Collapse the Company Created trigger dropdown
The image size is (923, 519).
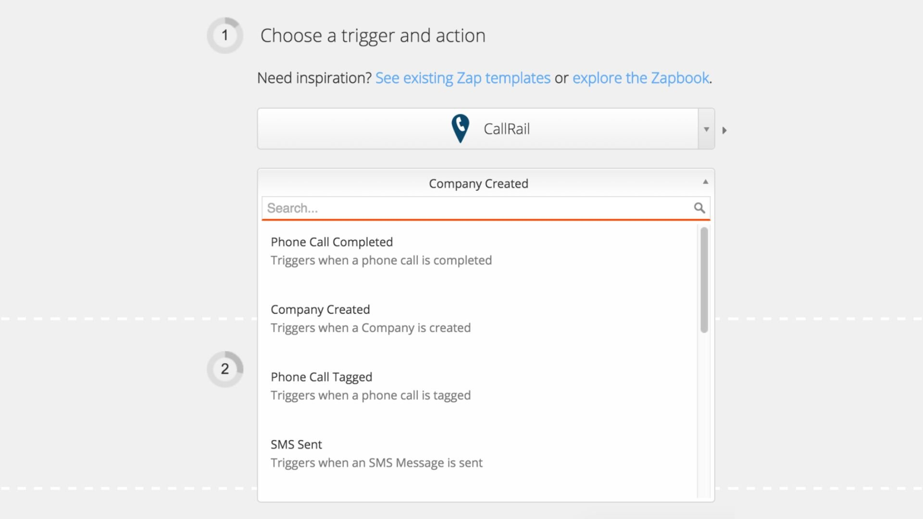pyautogui.click(x=705, y=182)
